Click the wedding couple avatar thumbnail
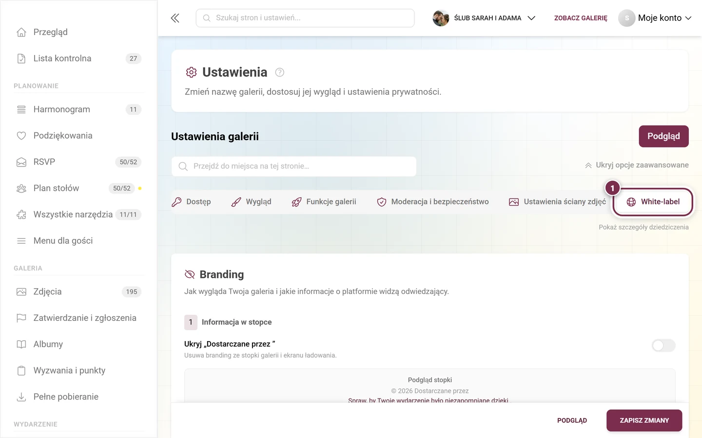 [441, 18]
